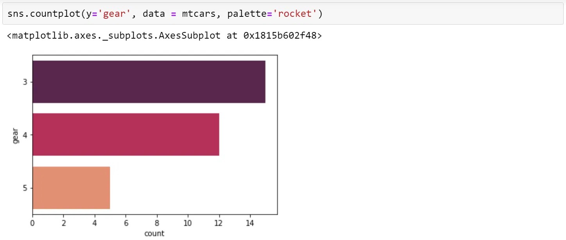Click the dark purple bar for gear 3
This screenshot has width=566, height=240.
coord(149,82)
